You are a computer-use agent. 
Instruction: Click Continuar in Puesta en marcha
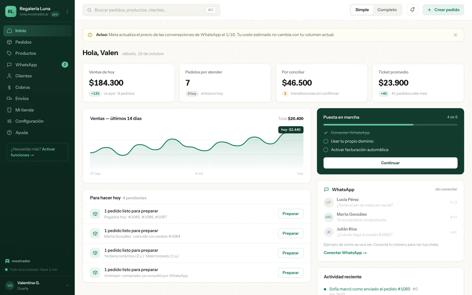click(x=390, y=163)
